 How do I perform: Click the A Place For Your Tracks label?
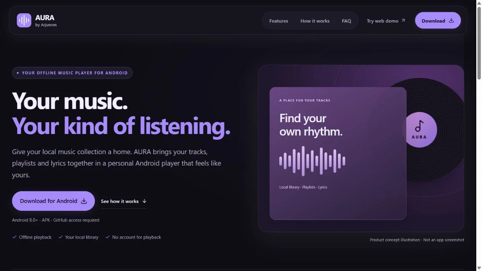[x=305, y=100]
